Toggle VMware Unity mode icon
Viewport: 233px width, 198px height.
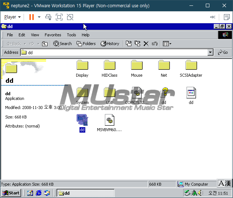70,17
